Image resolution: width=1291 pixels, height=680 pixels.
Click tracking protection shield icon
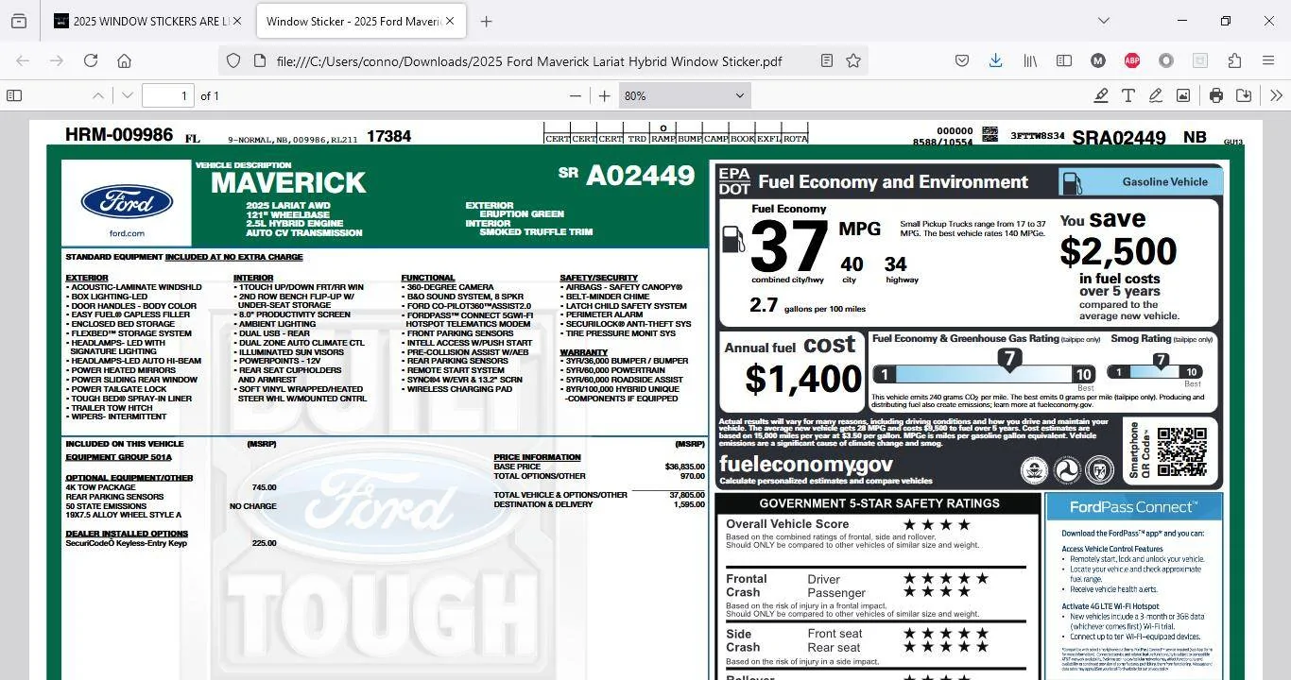[x=233, y=60]
